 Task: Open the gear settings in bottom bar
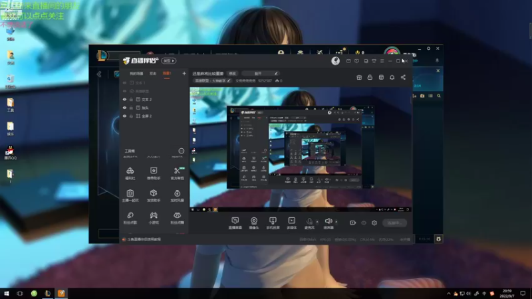pos(374,223)
